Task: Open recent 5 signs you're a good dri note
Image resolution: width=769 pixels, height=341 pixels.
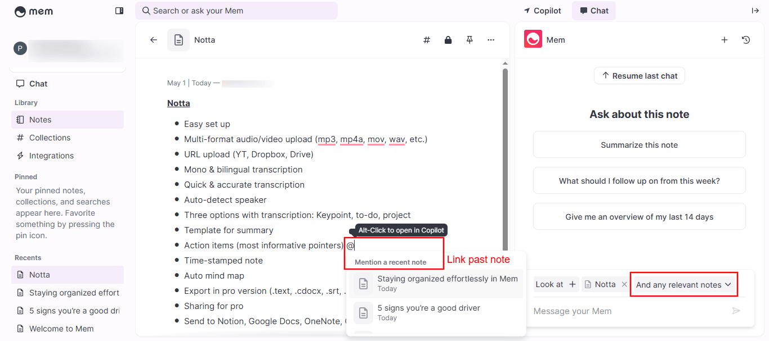Action: [68, 311]
